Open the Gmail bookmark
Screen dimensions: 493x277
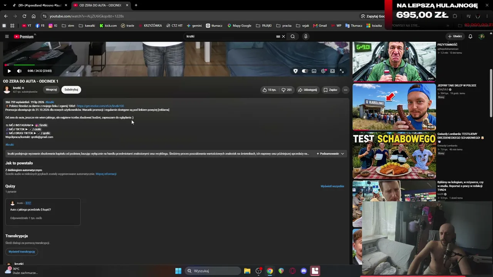click(320, 26)
